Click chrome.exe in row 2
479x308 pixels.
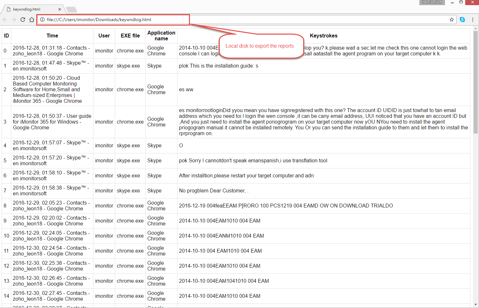tap(130, 89)
